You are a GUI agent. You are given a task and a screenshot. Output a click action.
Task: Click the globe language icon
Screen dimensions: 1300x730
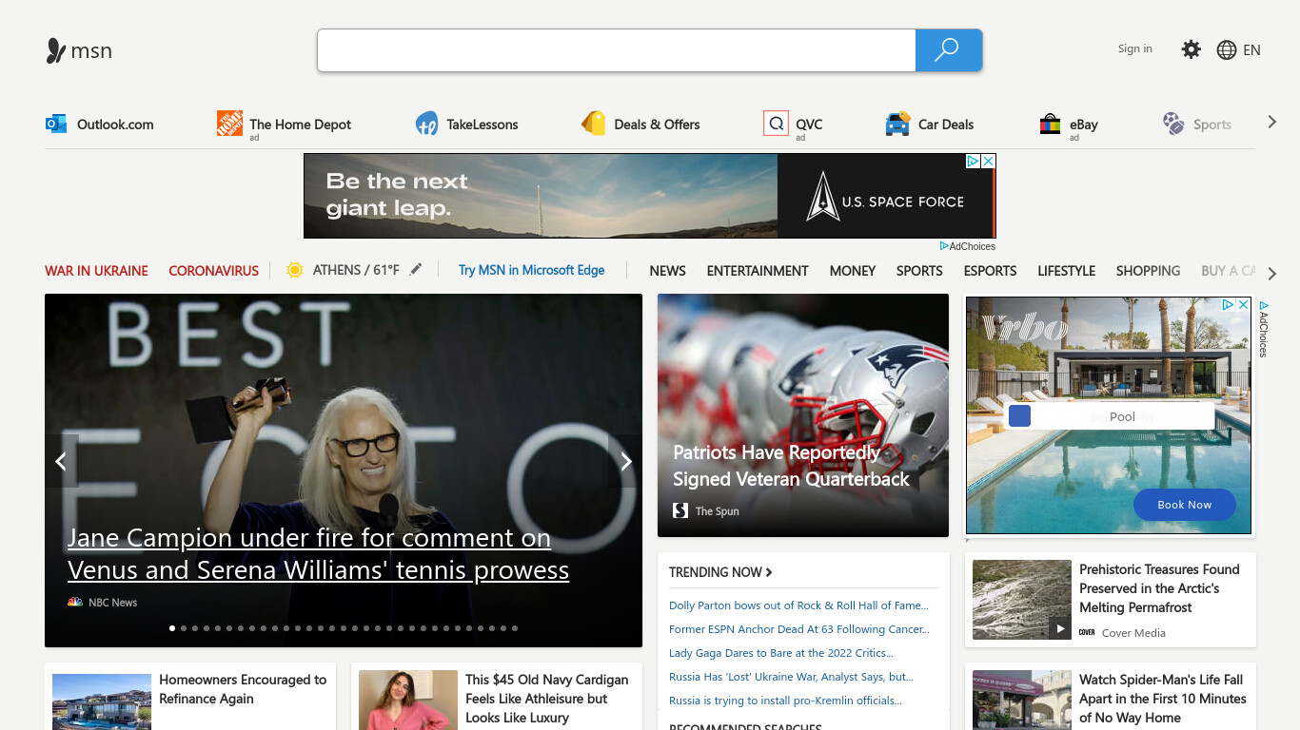click(1227, 50)
